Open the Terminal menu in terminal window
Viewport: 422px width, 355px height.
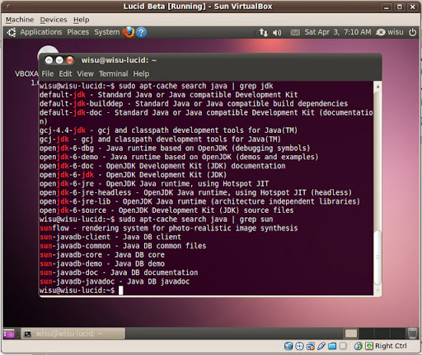point(113,73)
